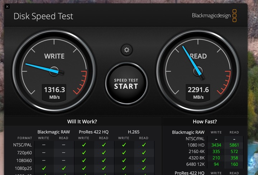The width and height of the screenshot is (258, 175).
Task: Click 720p60 ProRes 422 HQ write checkmark
Action: 84,152
